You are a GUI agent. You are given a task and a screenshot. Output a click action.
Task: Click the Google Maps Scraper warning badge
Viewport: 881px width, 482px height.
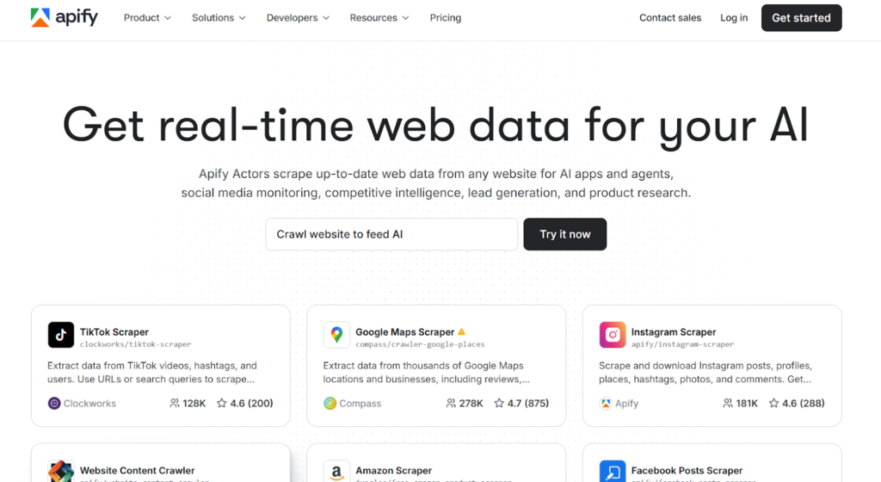pos(462,331)
